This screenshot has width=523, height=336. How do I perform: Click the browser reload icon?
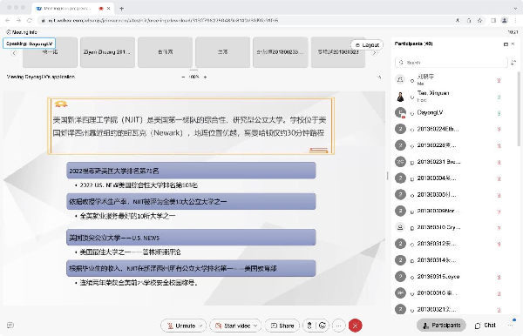pyautogui.click(x=30, y=20)
